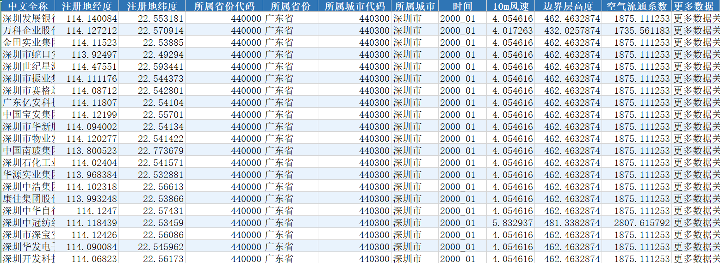Click the 更多数据 header cell
Screen dimensions: 720x263
pyautogui.click(x=696, y=6)
